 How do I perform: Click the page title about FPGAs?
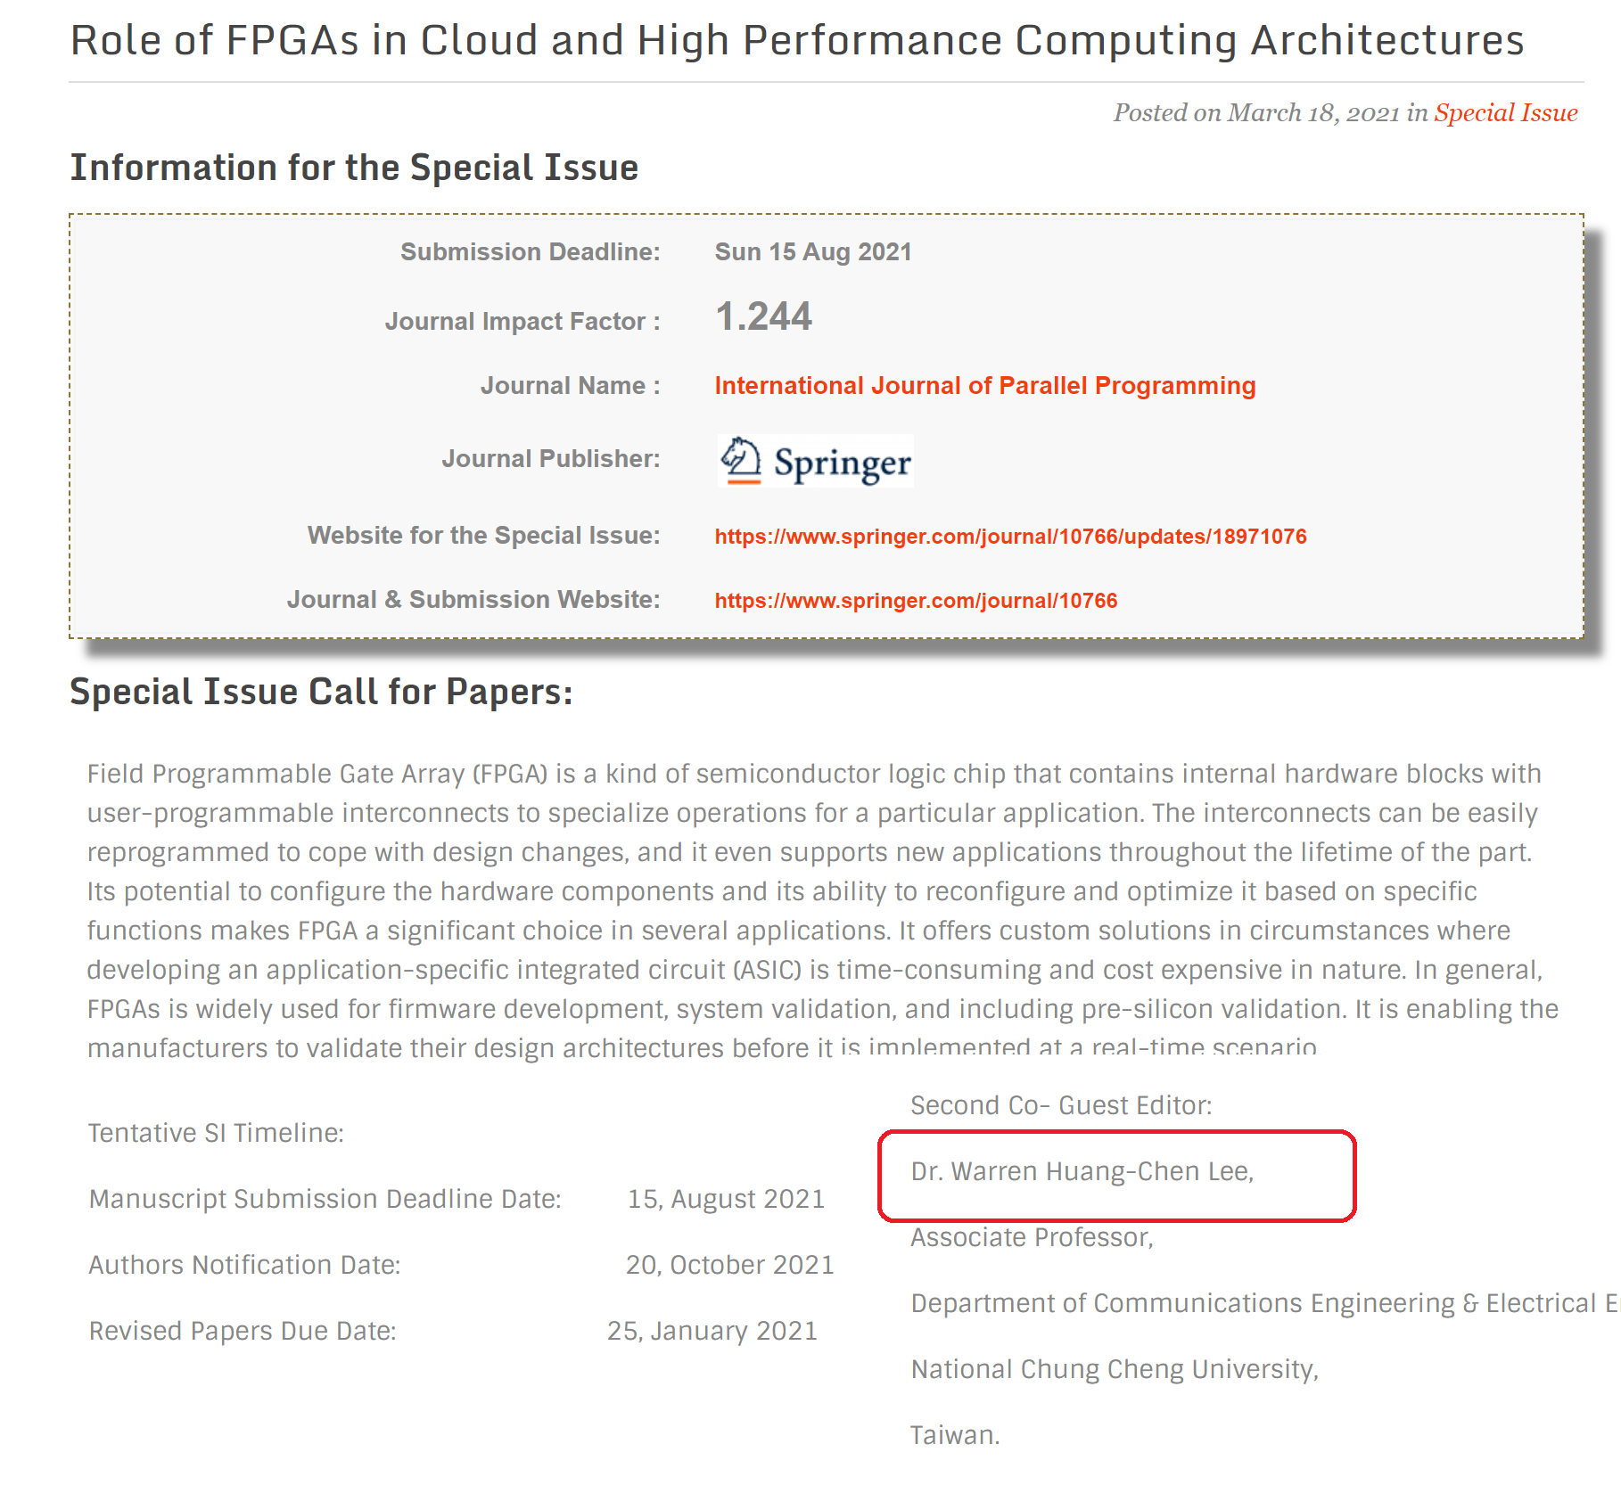tap(796, 41)
